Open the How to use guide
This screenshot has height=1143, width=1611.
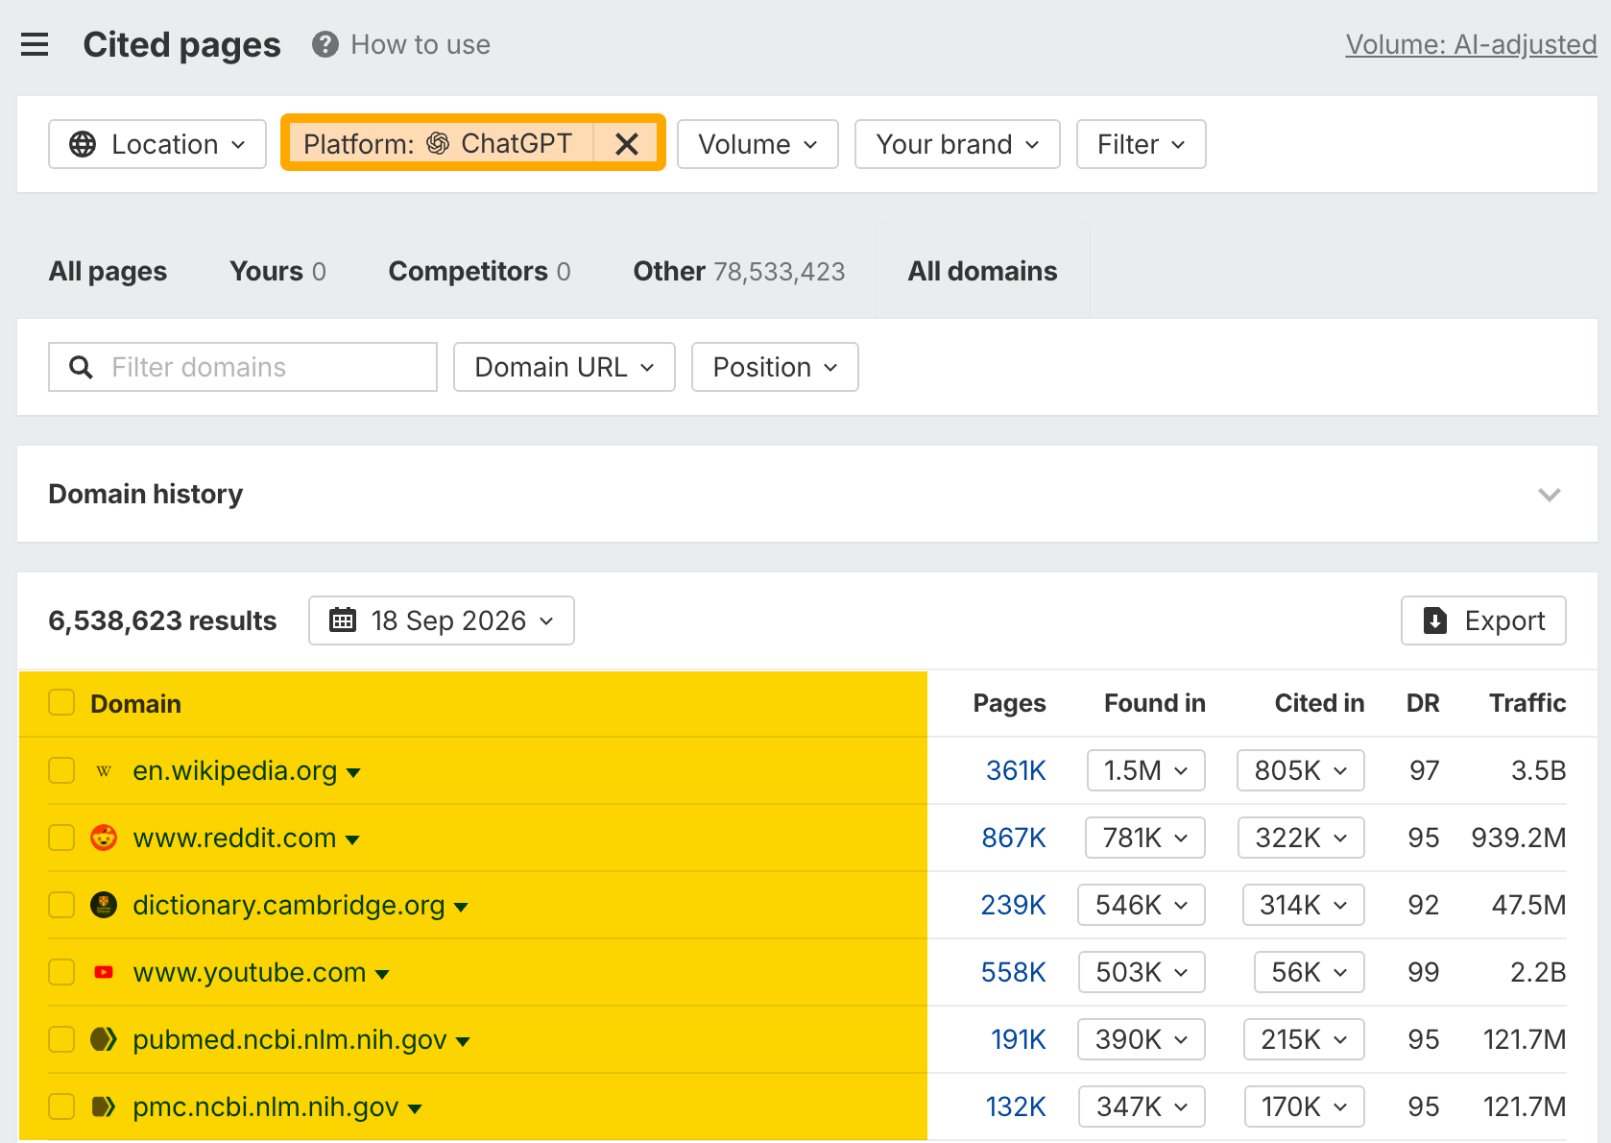(x=421, y=44)
